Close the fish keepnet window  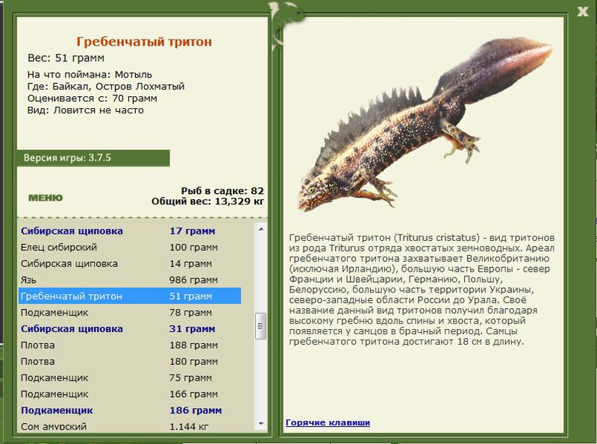583,12
